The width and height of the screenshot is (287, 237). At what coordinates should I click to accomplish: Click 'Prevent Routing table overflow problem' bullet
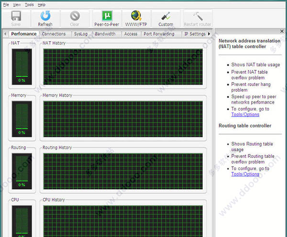point(253,159)
